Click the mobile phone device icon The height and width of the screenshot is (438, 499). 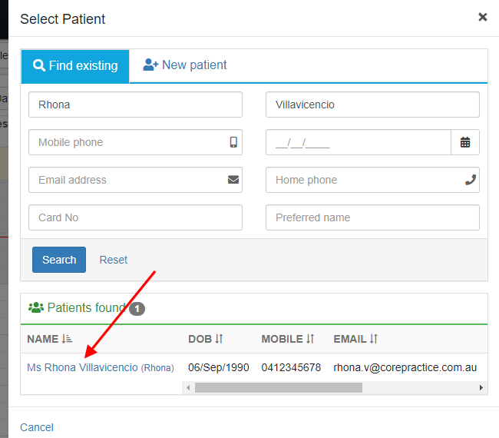tap(233, 142)
